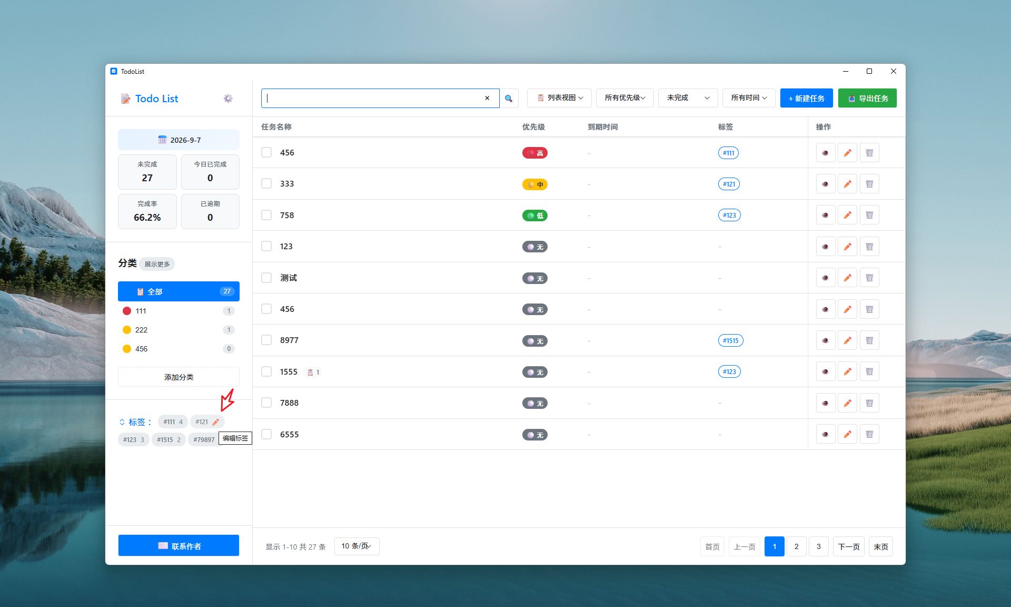This screenshot has height=607, width=1011.
Task: Edit task 758 with pencil icon
Action: tap(847, 215)
